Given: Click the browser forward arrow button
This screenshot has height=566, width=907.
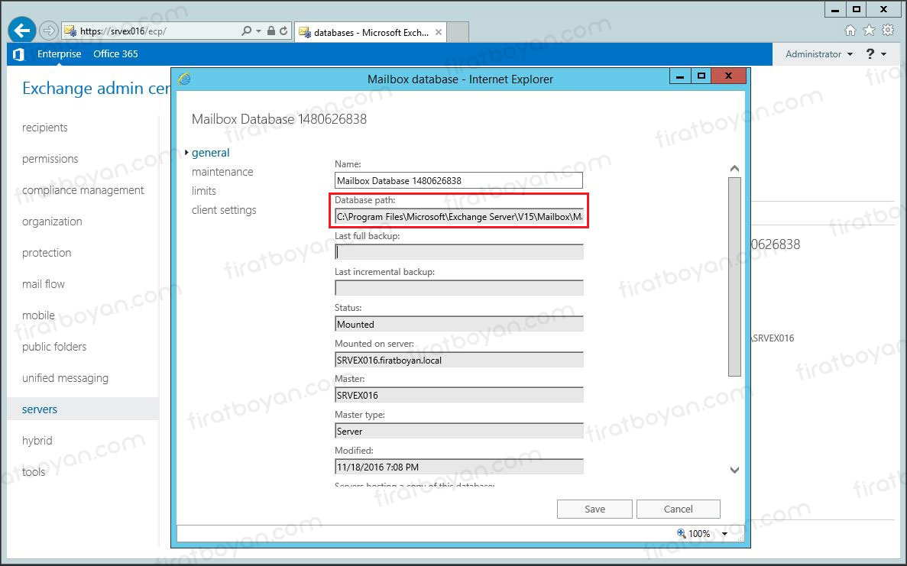Looking at the screenshot, I should [49, 31].
